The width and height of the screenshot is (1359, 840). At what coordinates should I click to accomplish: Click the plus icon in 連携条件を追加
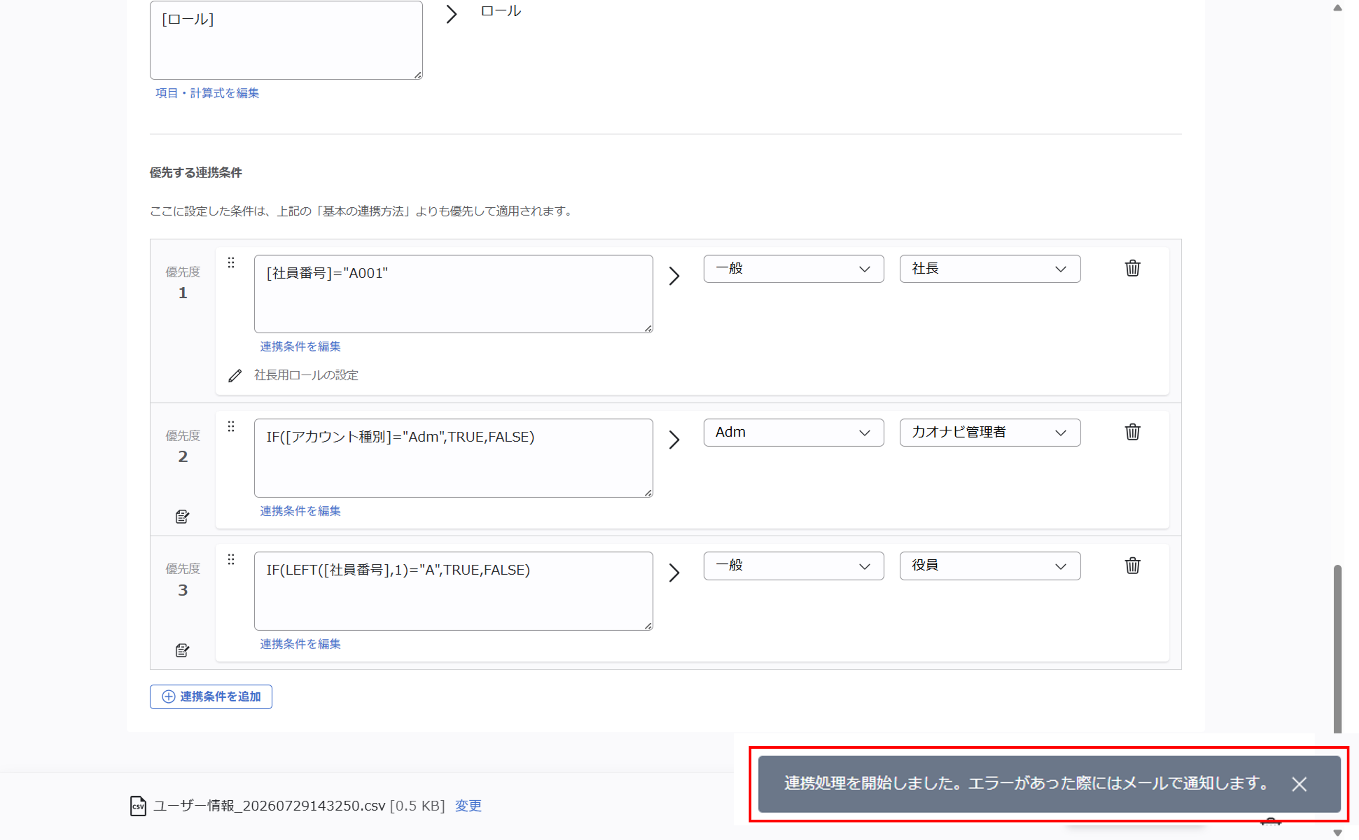pos(168,697)
